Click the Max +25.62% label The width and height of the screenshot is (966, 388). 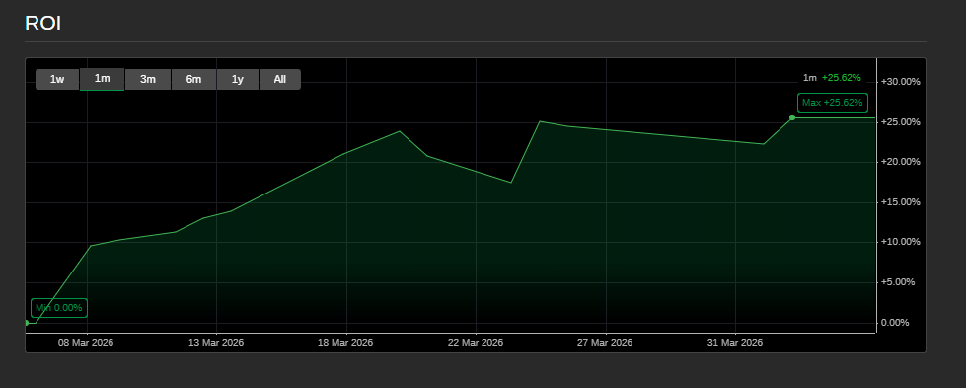point(833,103)
